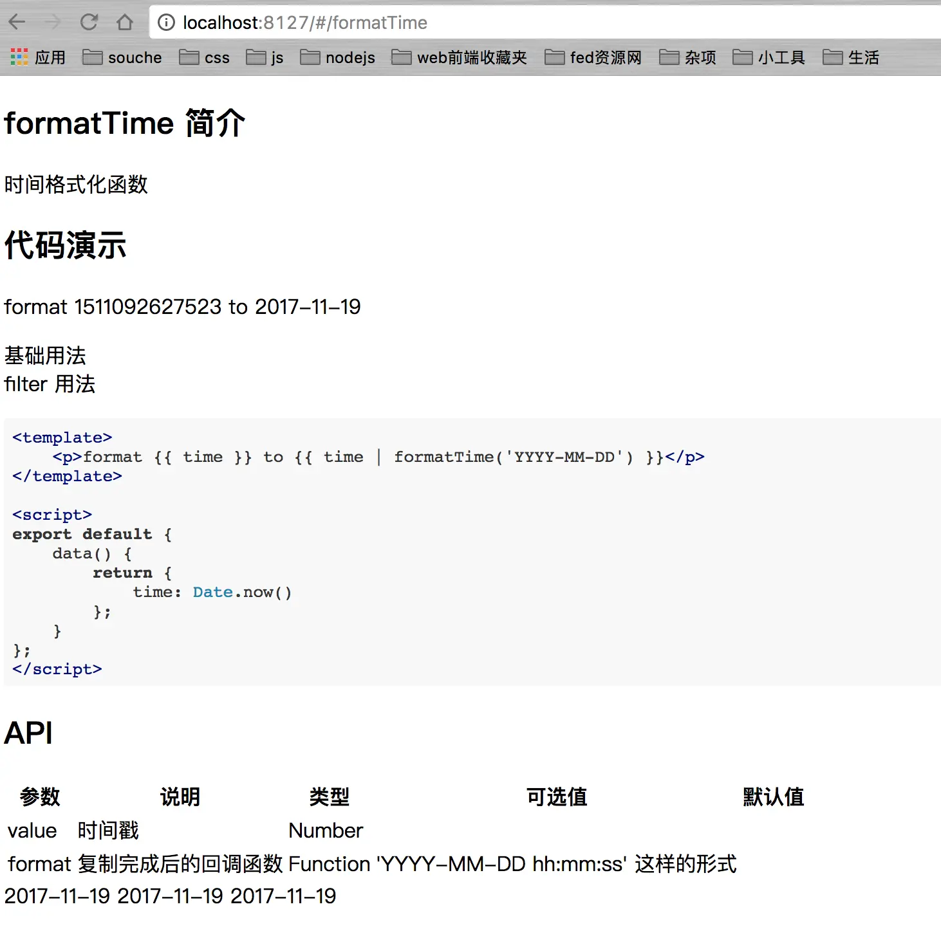Open the fed资源网 bookmark folder

click(x=593, y=57)
